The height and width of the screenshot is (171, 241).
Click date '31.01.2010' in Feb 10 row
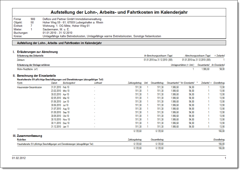click(56, 87)
